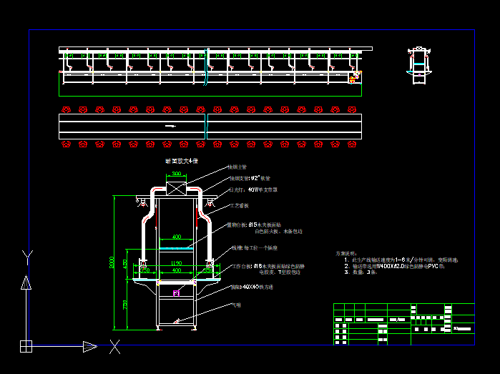
Task: Click the UCS X-axis arrowhead
Action: (90, 347)
